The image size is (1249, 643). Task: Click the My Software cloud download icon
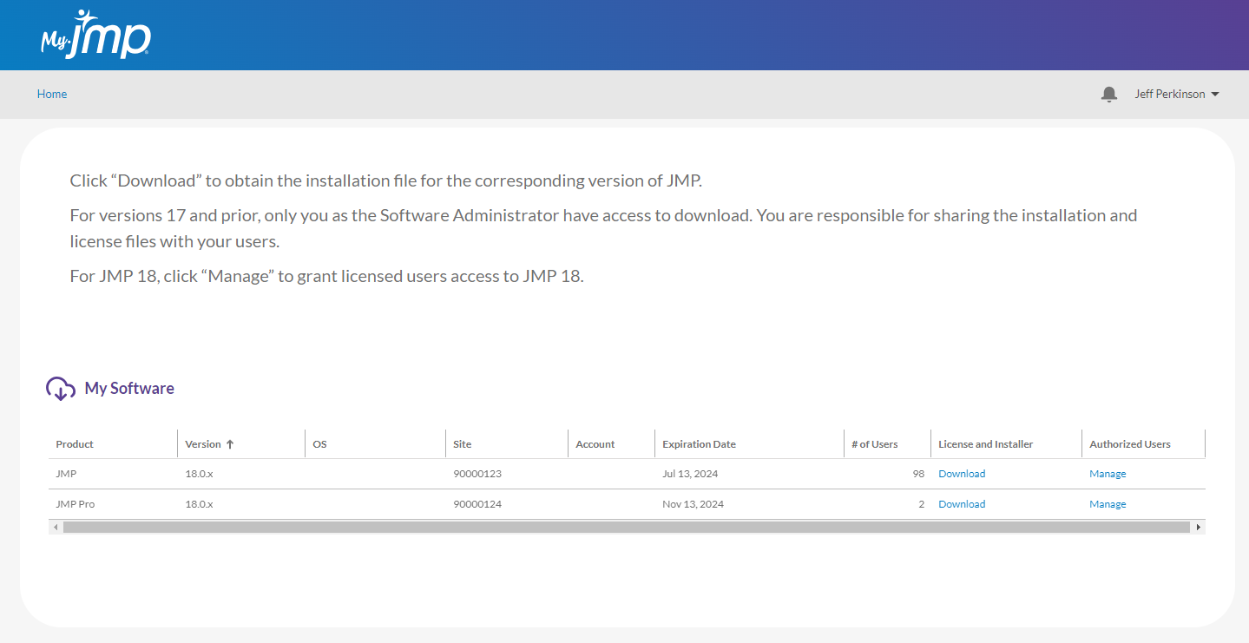[x=58, y=389]
